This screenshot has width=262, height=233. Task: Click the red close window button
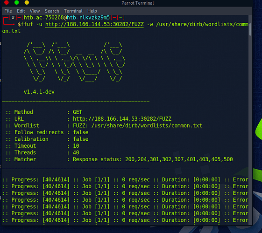pyautogui.click(x=7, y=2)
